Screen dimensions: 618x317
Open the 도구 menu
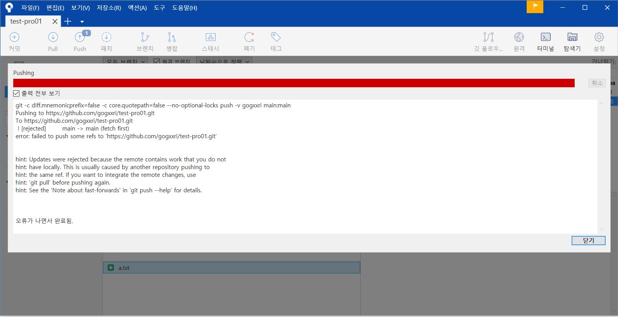tap(159, 8)
